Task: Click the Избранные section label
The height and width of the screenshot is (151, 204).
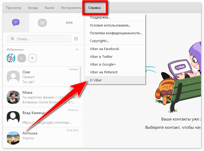Action: (15, 50)
